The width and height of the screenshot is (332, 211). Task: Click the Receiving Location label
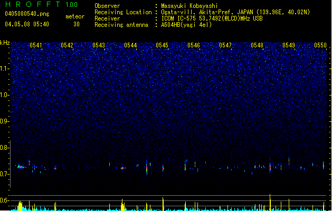[123, 12]
